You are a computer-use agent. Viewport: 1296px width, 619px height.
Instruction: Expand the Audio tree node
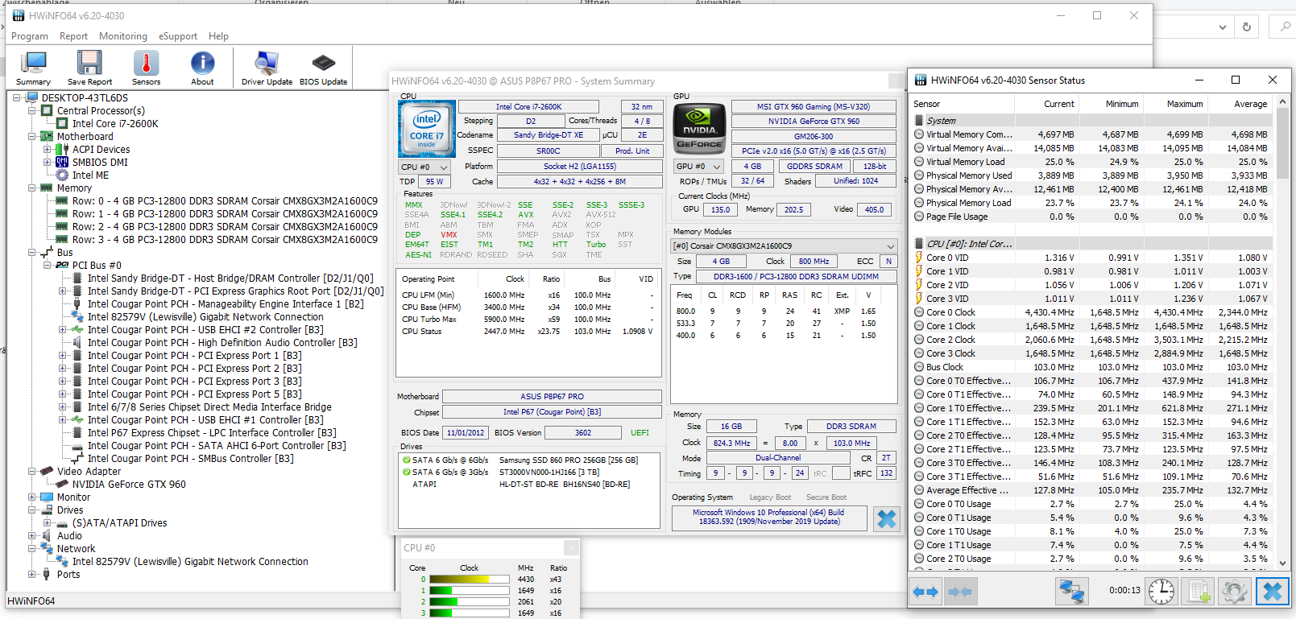32,536
